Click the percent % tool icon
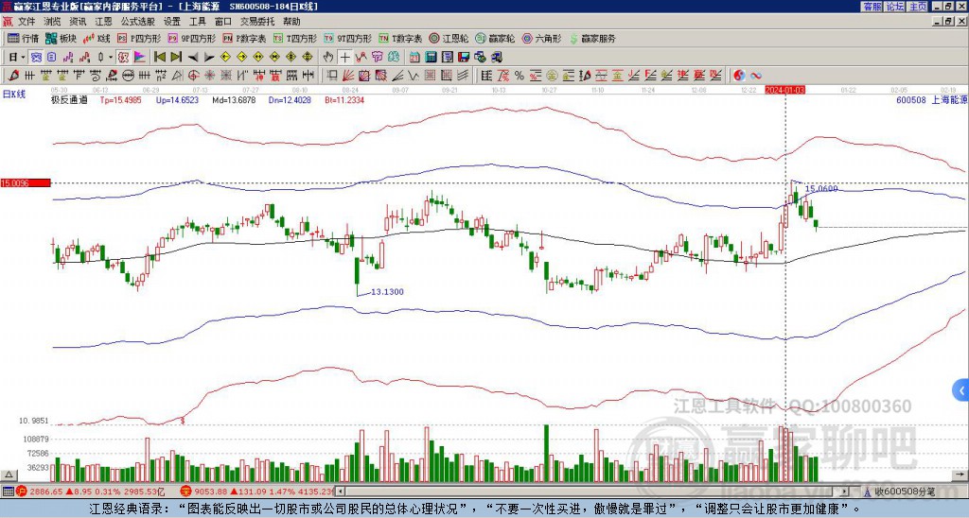969x518 pixels. 520,76
